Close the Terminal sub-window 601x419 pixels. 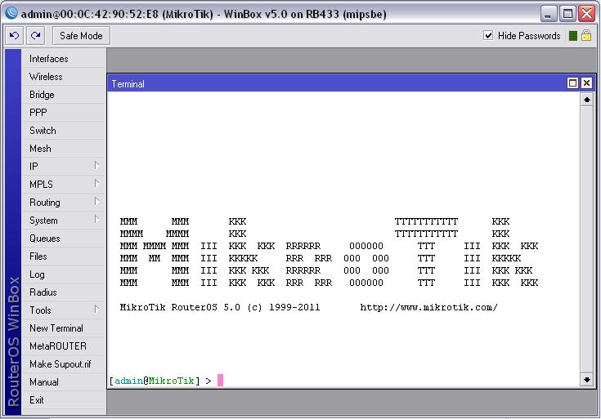[x=586, y=83]
